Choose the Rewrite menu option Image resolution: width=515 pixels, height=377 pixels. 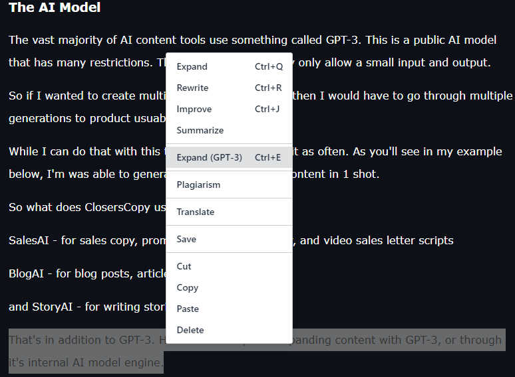coord(229,88)
